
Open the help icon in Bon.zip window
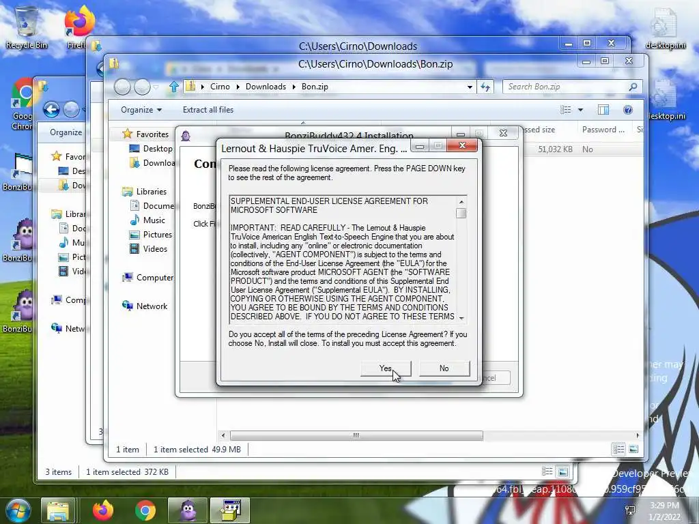point(628,110)
